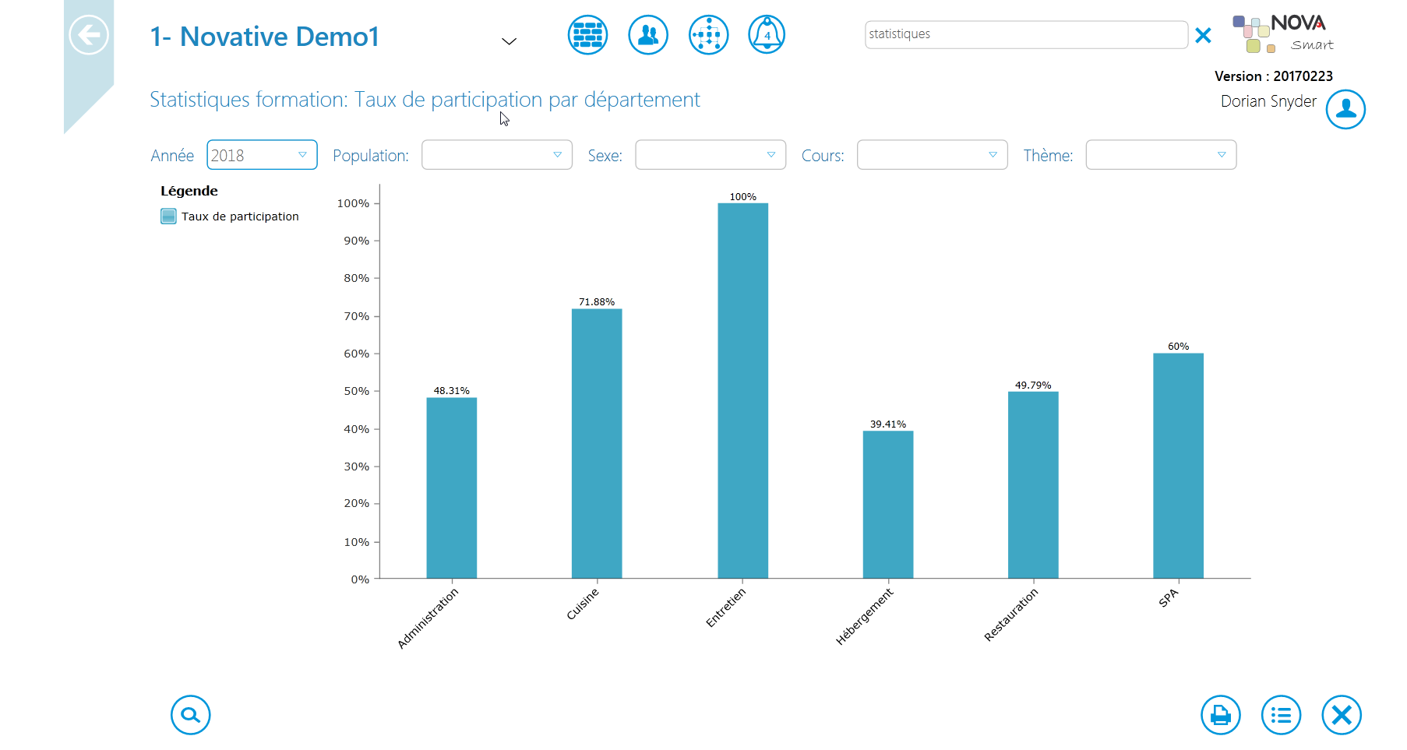Screen dimensions: 1407x750
Task: Open the Cours dropdown
Action: 933,155
